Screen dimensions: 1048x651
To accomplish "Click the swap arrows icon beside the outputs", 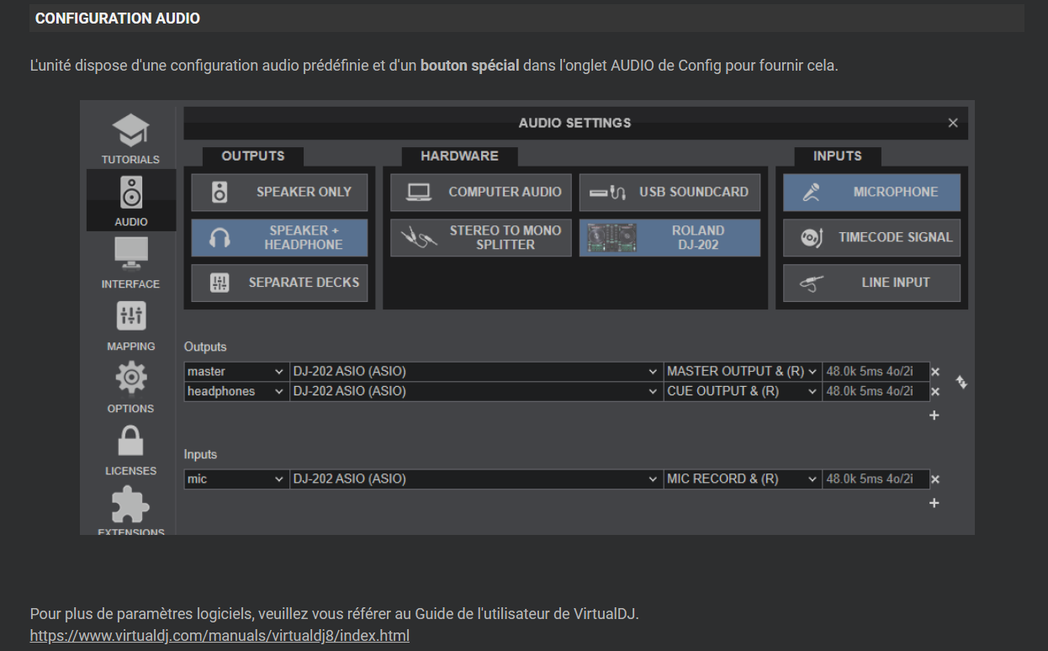I will point(961,382).
